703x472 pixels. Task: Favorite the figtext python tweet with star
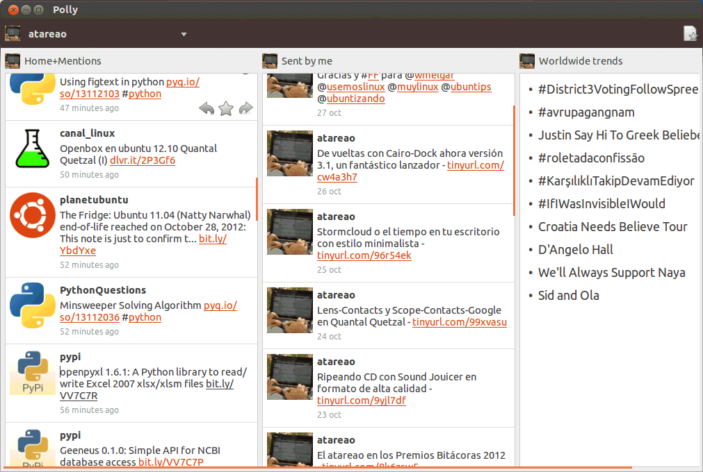[226, 108]
